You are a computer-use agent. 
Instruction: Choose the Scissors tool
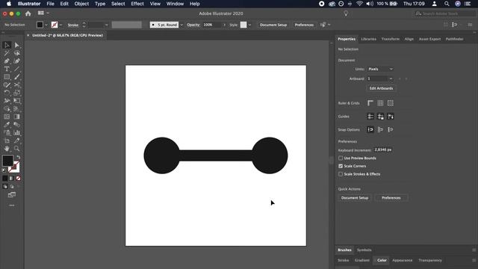[16, 84]
